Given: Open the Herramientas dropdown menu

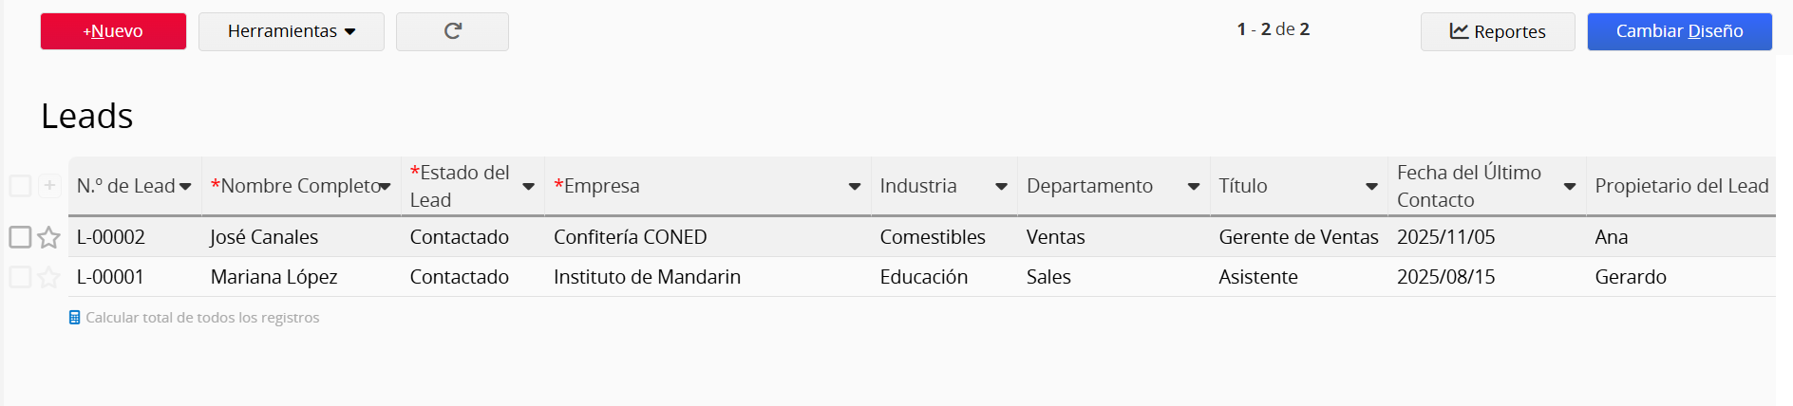Looking at the screenshot, I should pyautogui.click(x=291, y=31).
